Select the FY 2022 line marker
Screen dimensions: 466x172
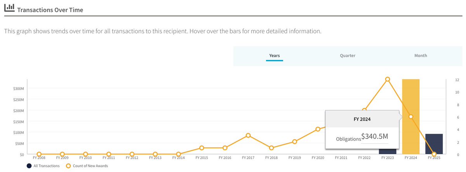click(364, 111)
